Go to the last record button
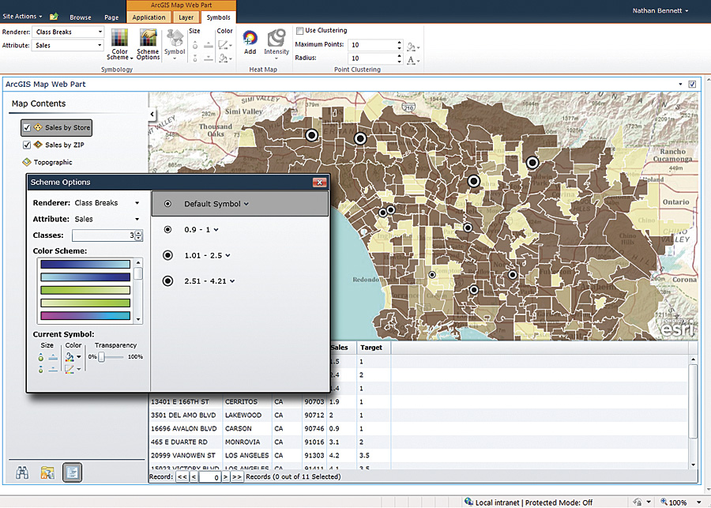The image size is (711, 508). (x=237, y=477)
